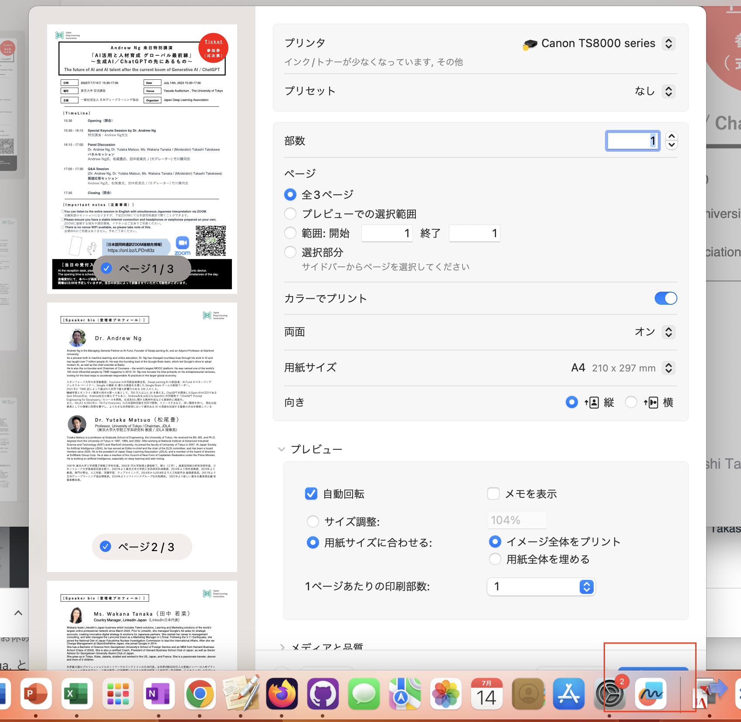
Task: Select 横 landscape orientation radio
Action: (631, 402)
